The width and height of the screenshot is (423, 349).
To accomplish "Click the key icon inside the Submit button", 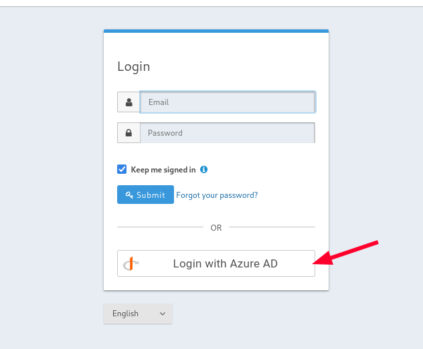I will (129, 195).
